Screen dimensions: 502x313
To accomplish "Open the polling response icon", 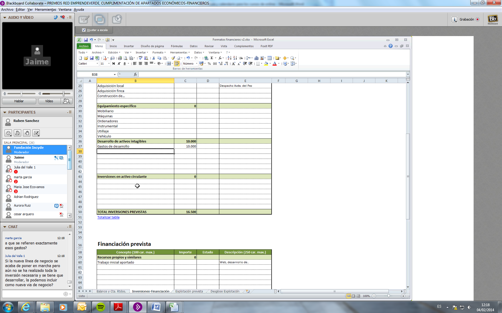I will [36, 133].
